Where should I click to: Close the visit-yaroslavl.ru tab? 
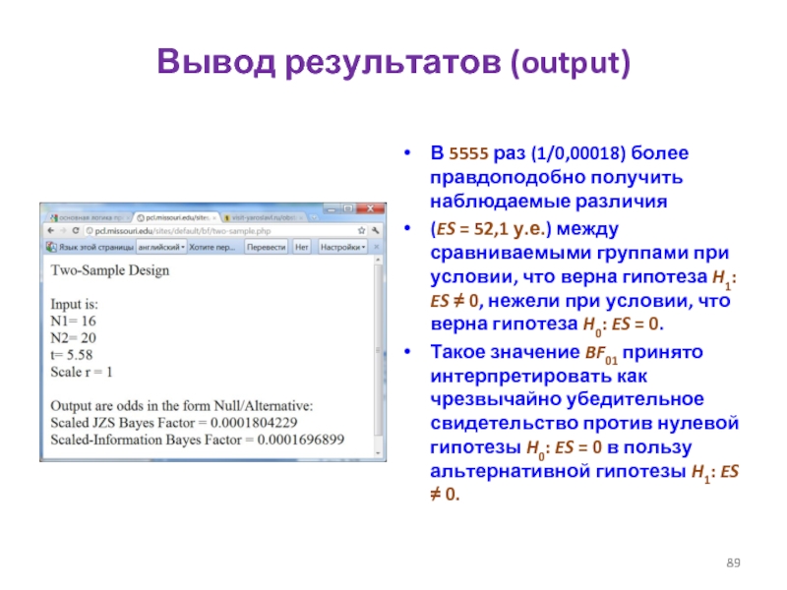301,218
